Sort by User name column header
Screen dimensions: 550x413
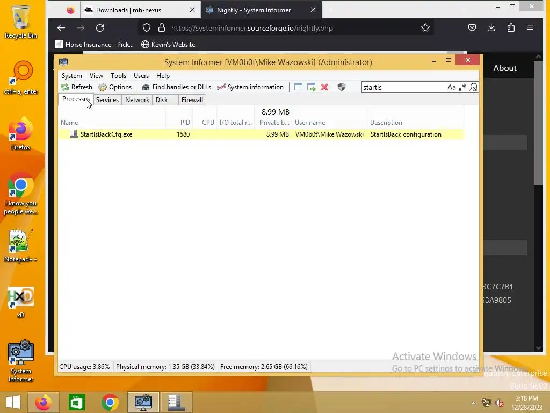pos(330,123)
